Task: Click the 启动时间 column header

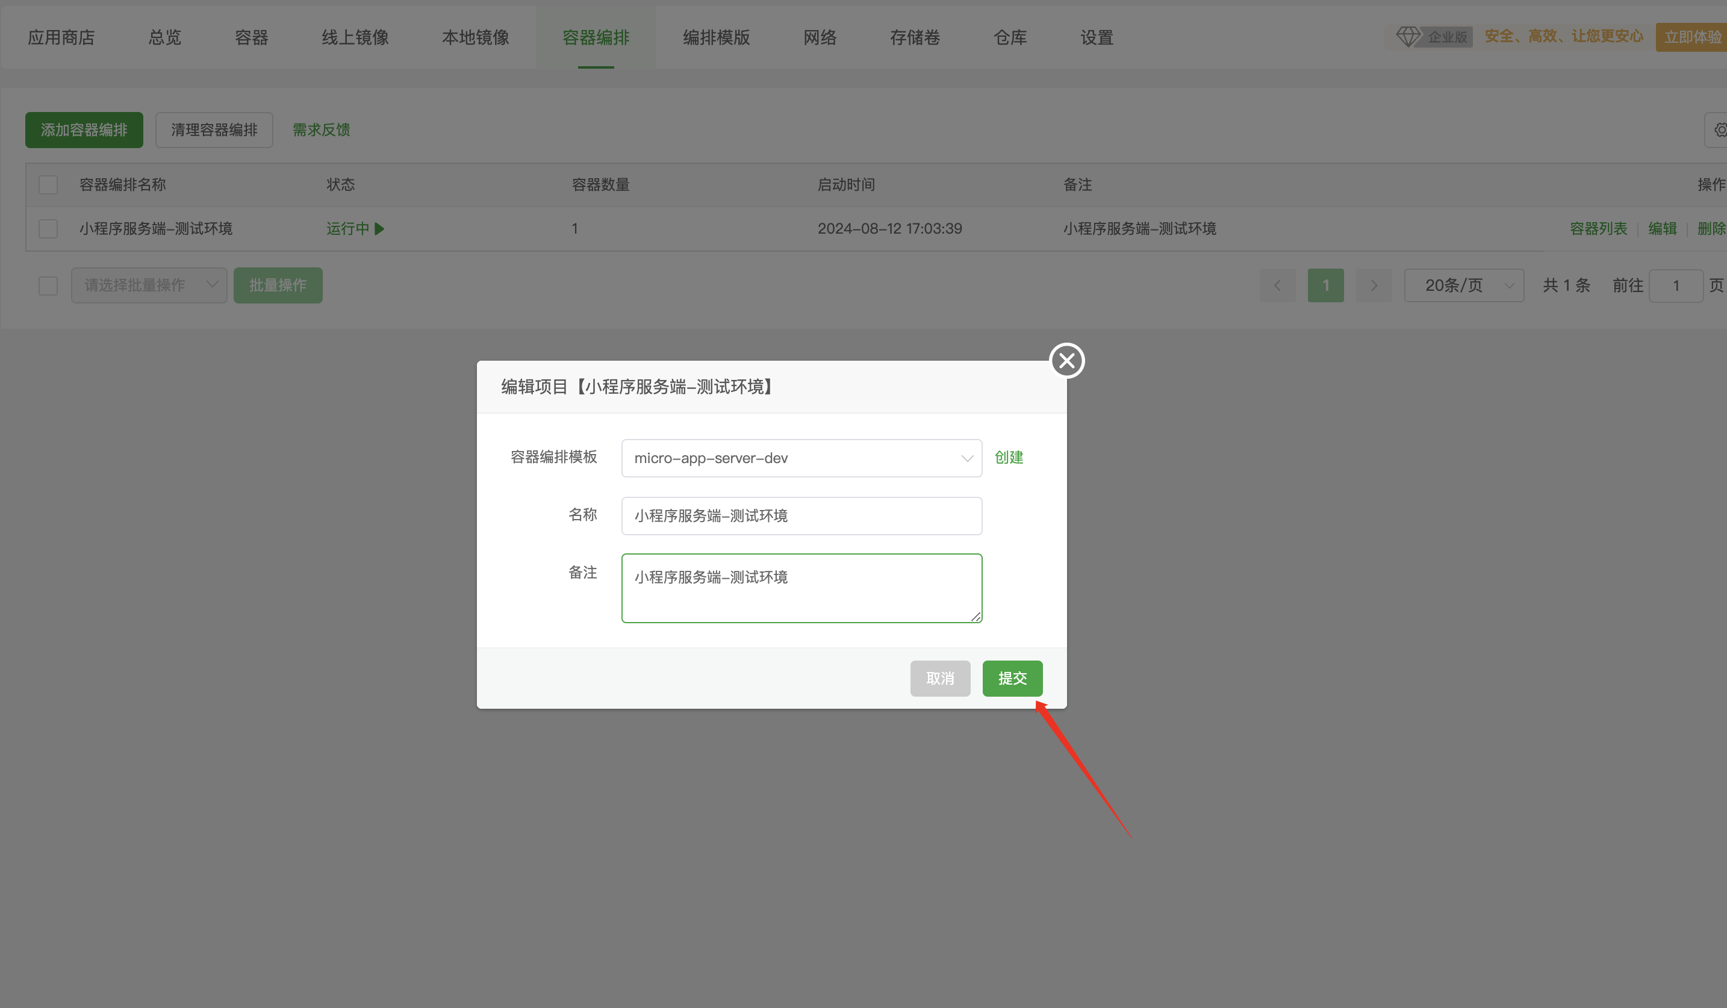Action: pos(847,185)
